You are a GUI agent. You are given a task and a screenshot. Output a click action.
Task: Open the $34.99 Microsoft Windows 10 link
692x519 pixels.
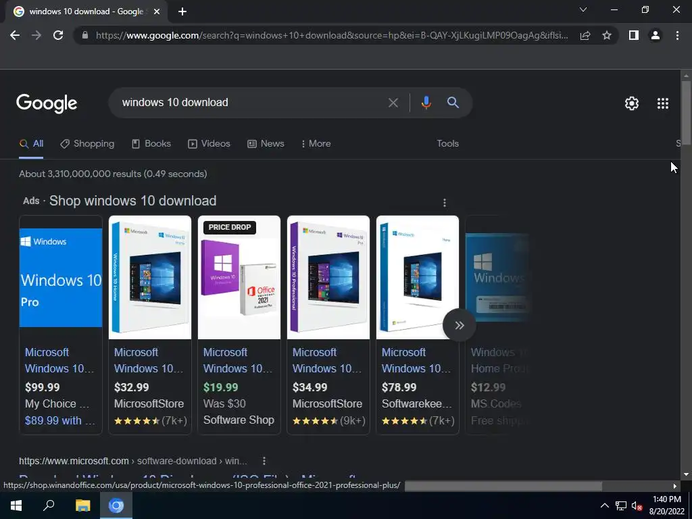327,360
